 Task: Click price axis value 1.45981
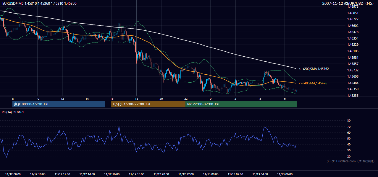(353, 58)
